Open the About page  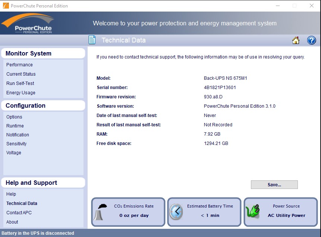pyautogui.click(x=12, y=222)
